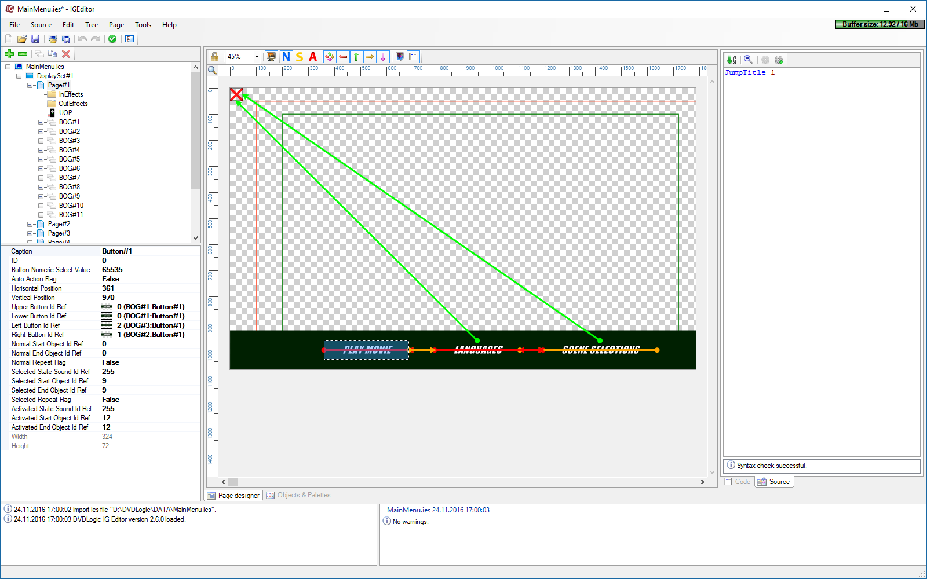Image resolution: width=927 pixels, height=579 pixels.
Task: Toggle the yellow S selected state button
Action: tap(300, 57)
